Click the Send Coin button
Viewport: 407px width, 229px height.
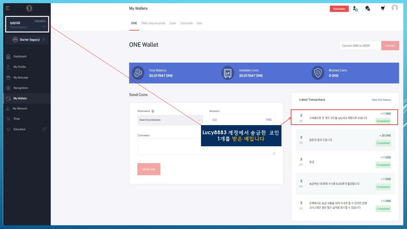pyautogui.click(x=149, y=169)
